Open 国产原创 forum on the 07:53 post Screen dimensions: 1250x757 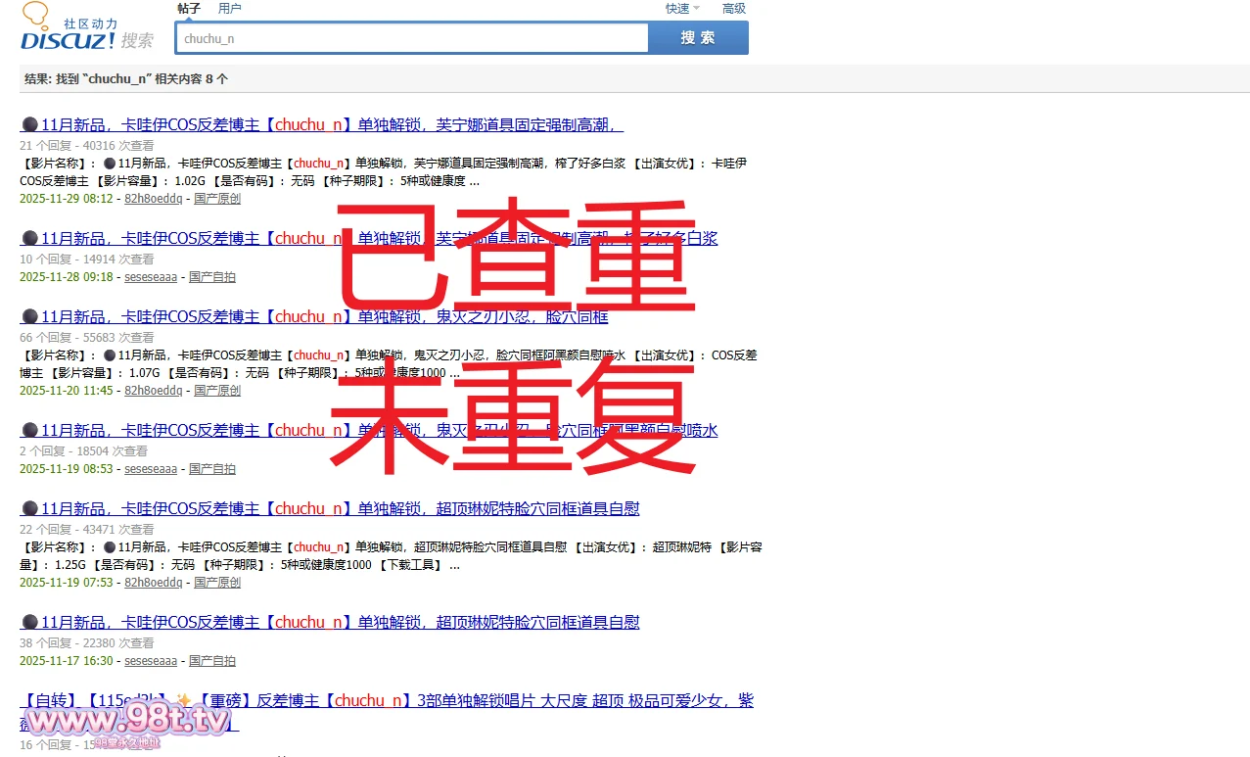217,583
